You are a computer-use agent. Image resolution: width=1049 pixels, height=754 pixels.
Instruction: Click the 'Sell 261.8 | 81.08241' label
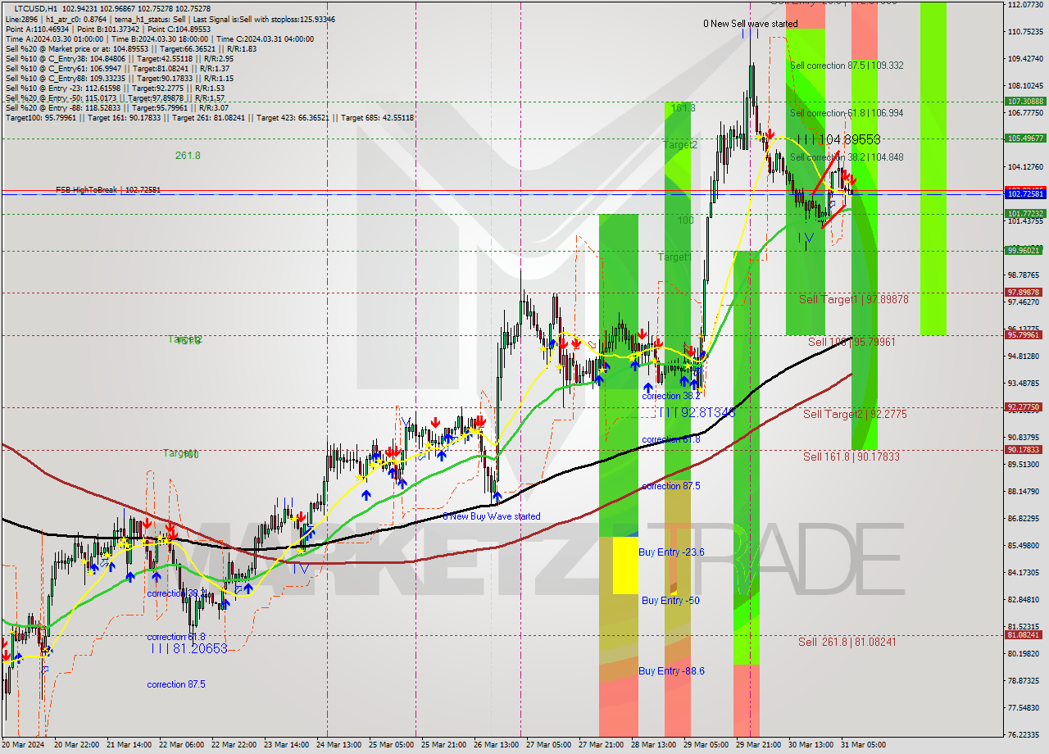tap(847, 642)
